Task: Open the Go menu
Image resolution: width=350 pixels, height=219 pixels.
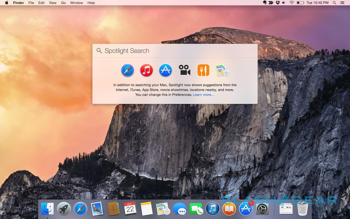Action: point(63,3)
